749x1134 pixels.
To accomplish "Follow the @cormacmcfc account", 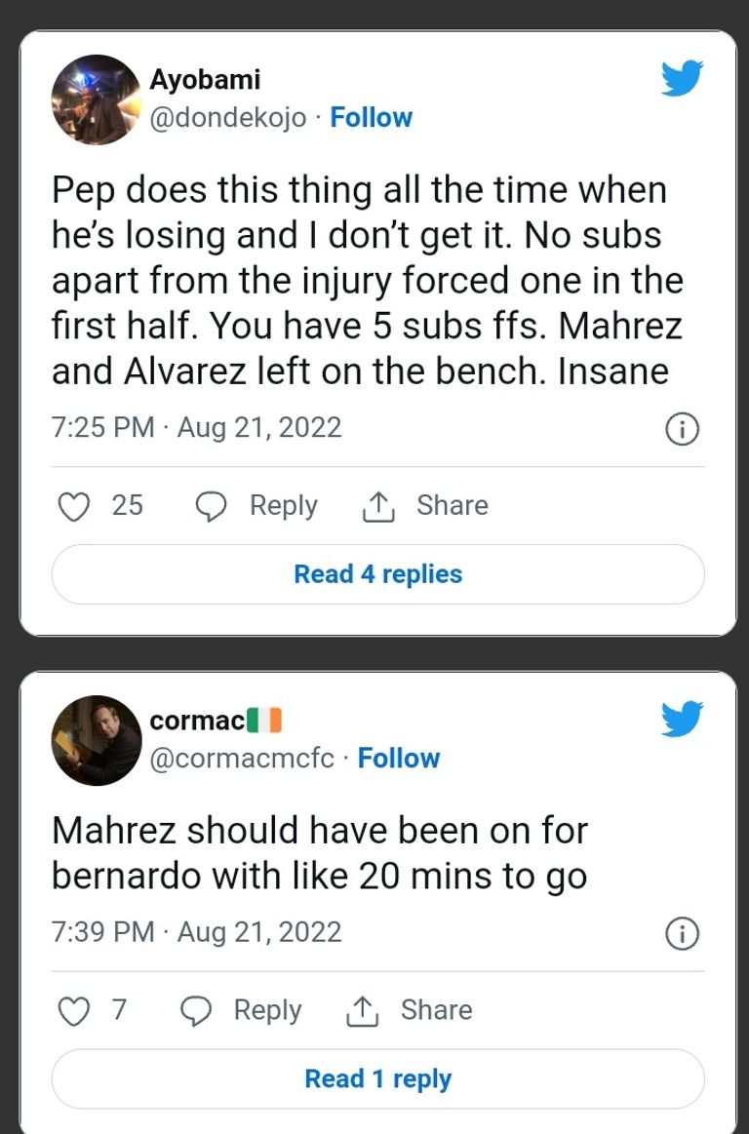I will pyautogui.click(x=399, y=759).
